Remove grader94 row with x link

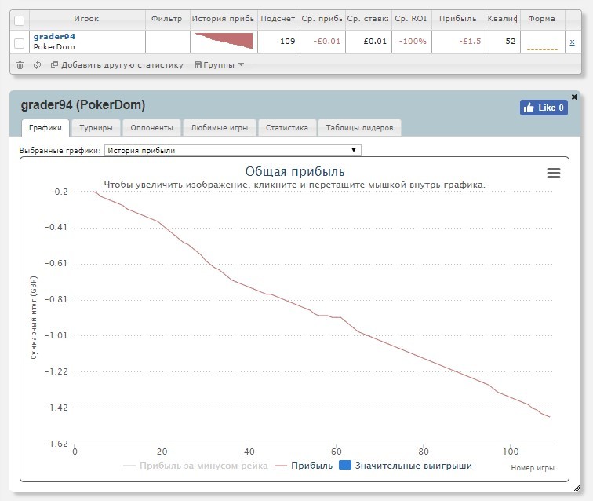[x=572, y=42]
